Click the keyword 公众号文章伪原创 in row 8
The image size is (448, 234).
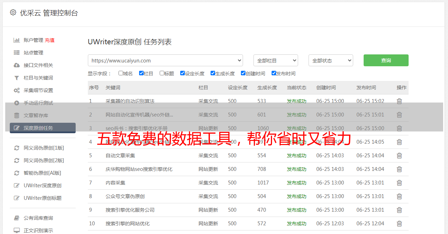point(125,196)
